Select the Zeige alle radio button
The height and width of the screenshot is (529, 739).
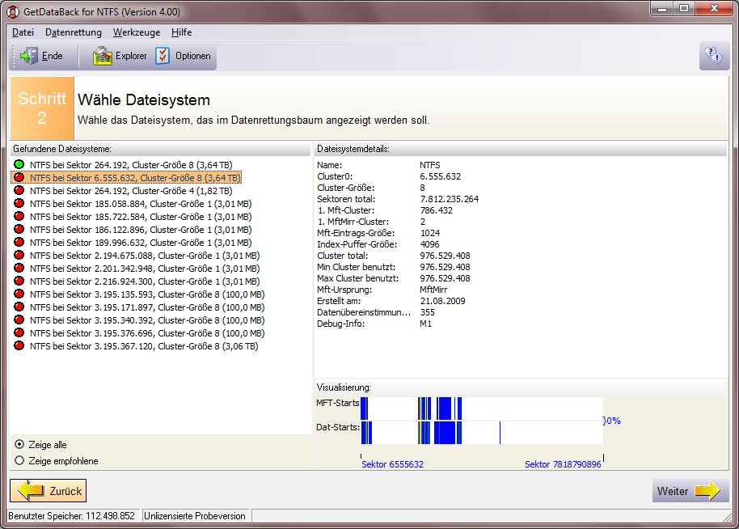coord(19,444)
